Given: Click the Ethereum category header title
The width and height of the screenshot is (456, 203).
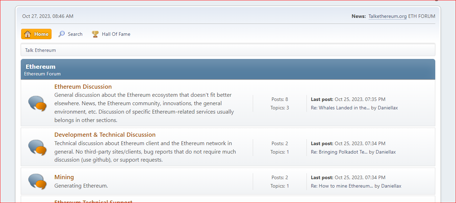Looking at the screenshot, I should [40, 67].
